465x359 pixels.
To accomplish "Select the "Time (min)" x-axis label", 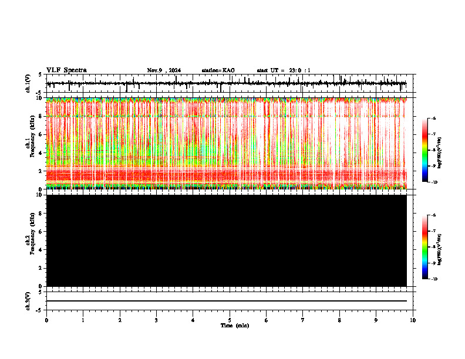I will (235, 326).
